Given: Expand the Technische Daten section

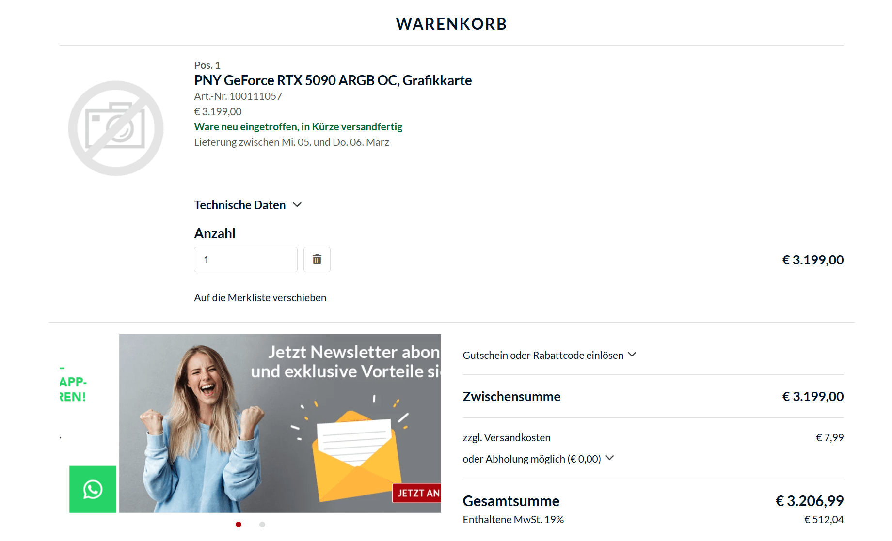Looking at the screenshot, I should [248, 205].
